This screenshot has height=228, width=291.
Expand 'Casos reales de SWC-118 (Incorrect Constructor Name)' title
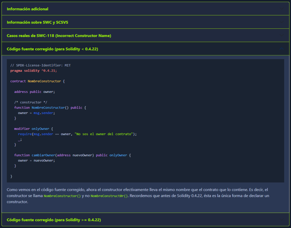59,36
